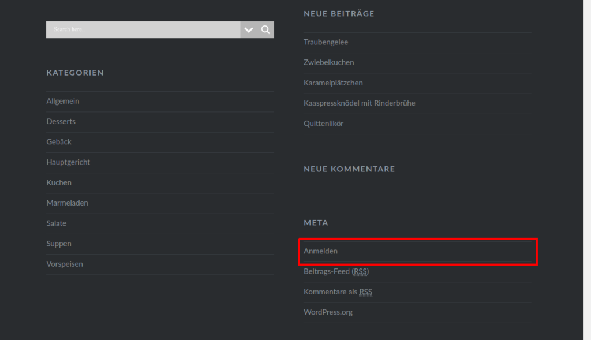Open the Beitrags-Feed (RSS) link
Viewport: 591px width, 340px height.
(336, 271)
